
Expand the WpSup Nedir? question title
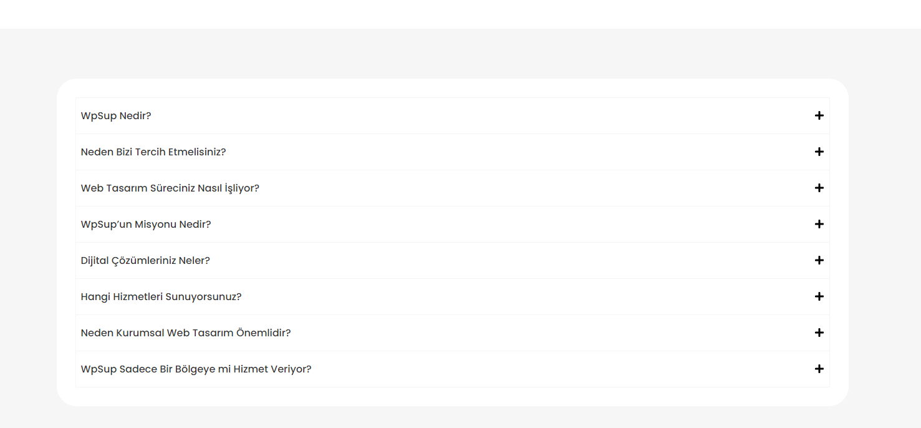(116, 115)
